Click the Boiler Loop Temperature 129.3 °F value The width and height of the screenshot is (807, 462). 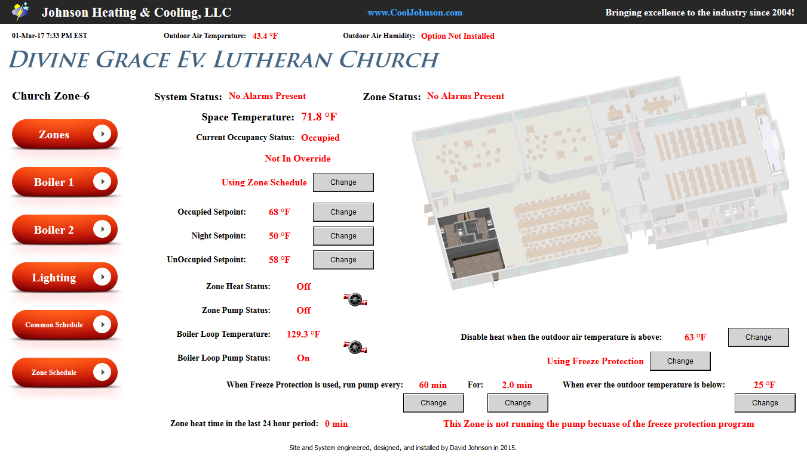303,334
